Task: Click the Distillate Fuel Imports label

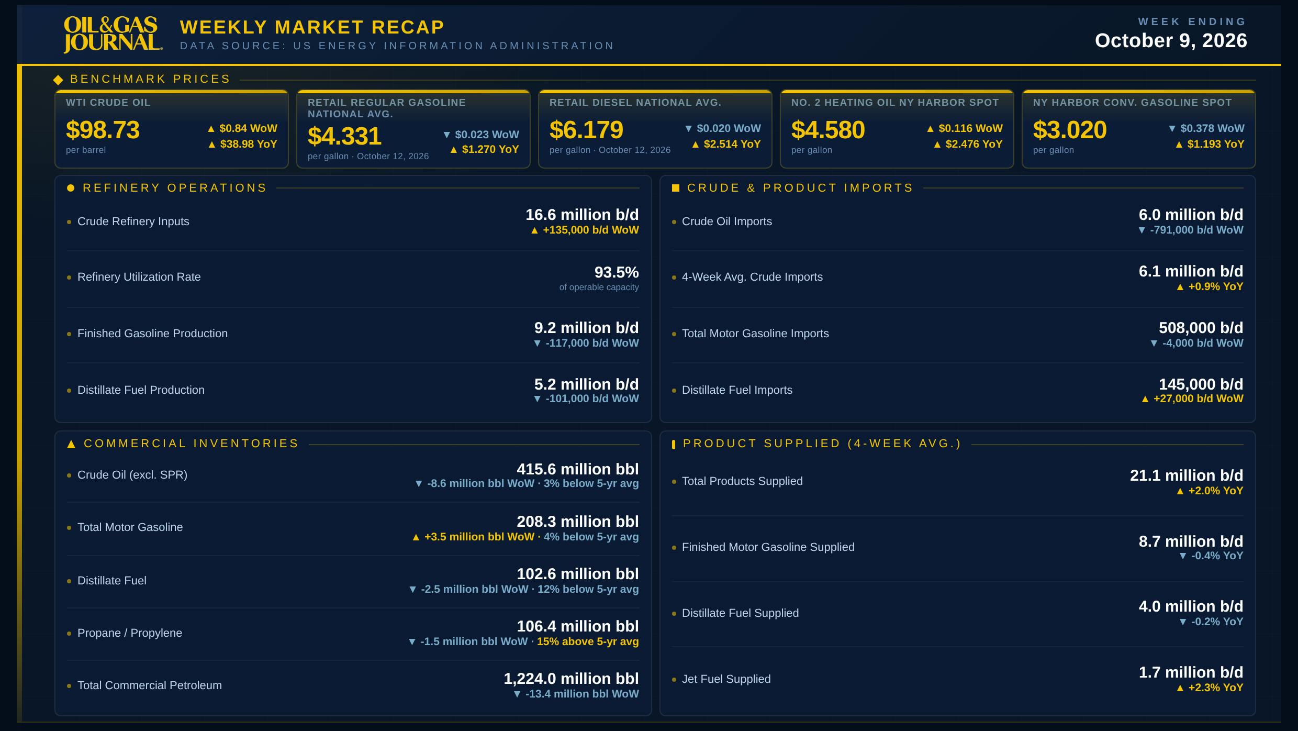Action: 737,390
